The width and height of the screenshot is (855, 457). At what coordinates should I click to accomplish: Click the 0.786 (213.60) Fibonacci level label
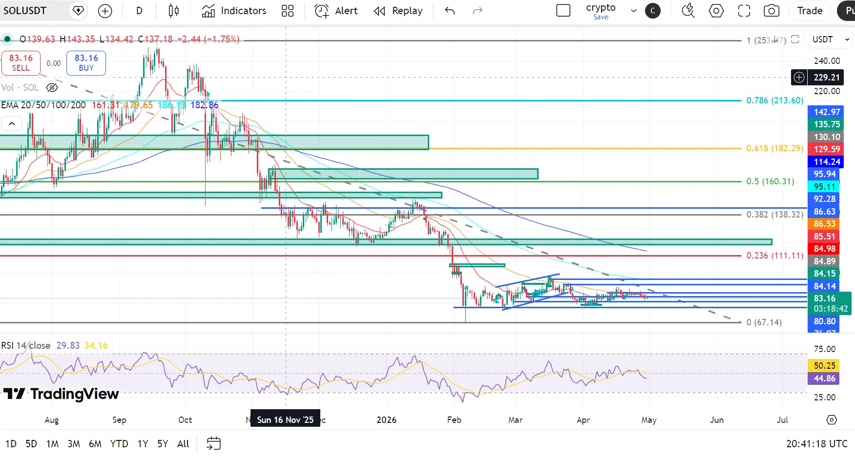(x=774, y=100)
